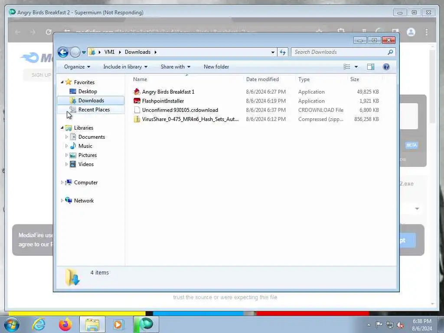Click the VM1 breadcrumb in address bar
The width and height of the screenshot is (444, 333).
109,52
